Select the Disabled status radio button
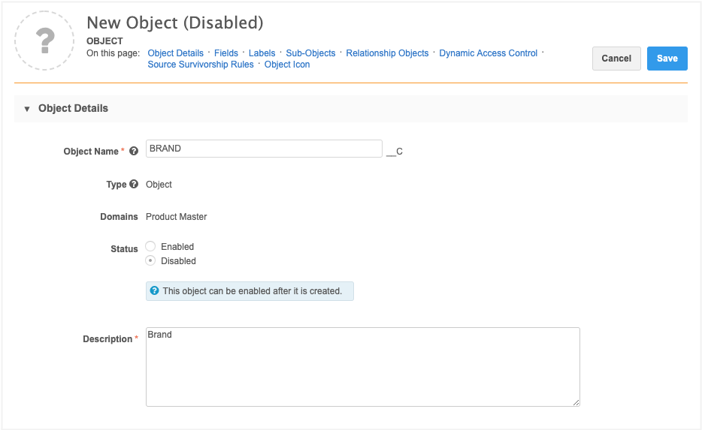The image size is (702, 430). (x=150, y=260)
